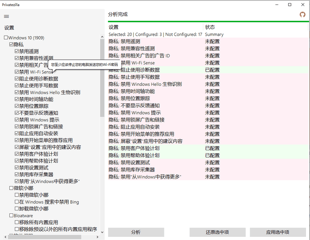
Task: Click the 应用选中项 button
Action: click(278, 232)
